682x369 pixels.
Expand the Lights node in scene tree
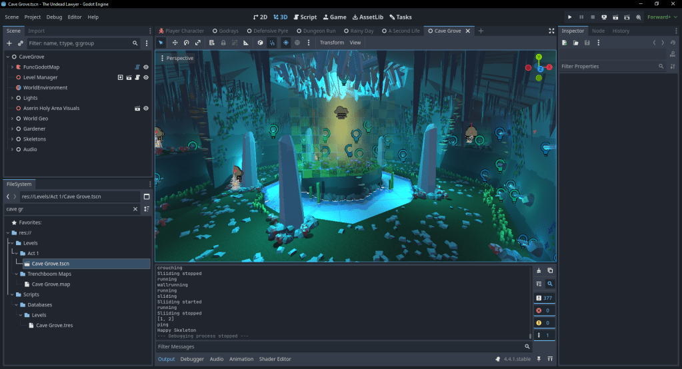(x=12, y=98)
